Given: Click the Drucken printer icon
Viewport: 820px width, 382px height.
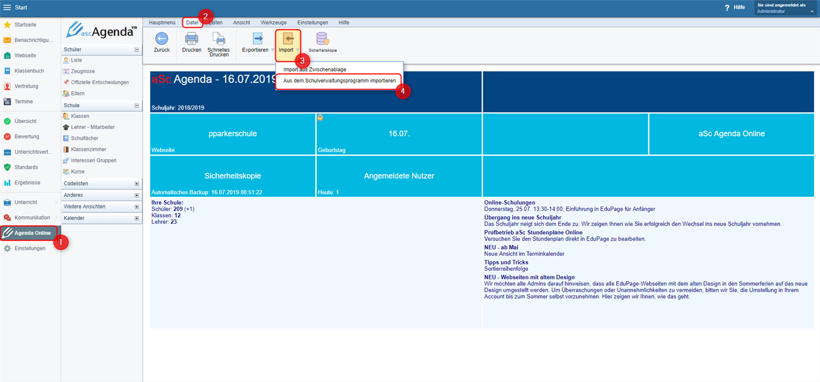Looking at the screenshot, I should pyautogui.click(x=191, y=38).
